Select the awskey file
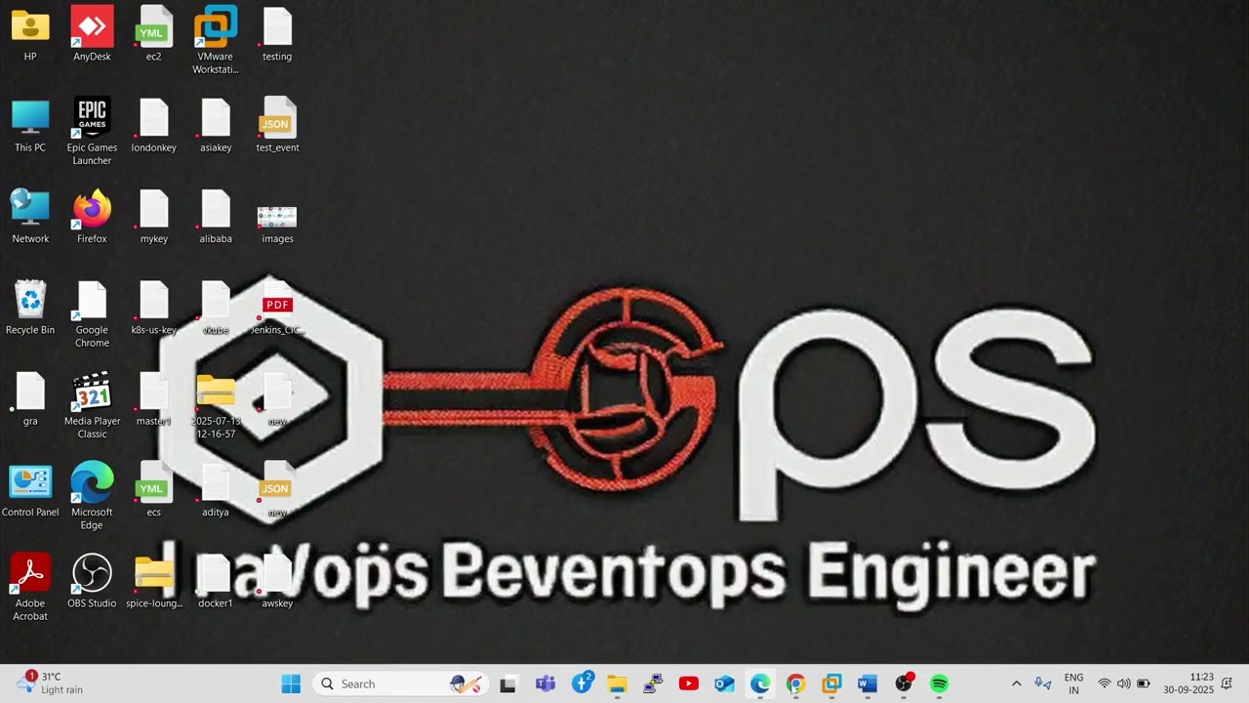Image resolution: width=1249 pixels, height=703 pixels. coord(277,580)
